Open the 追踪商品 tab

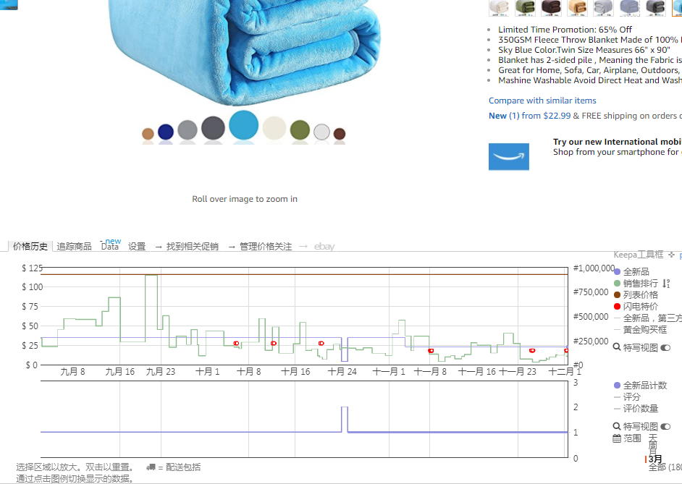click(75, 247)
